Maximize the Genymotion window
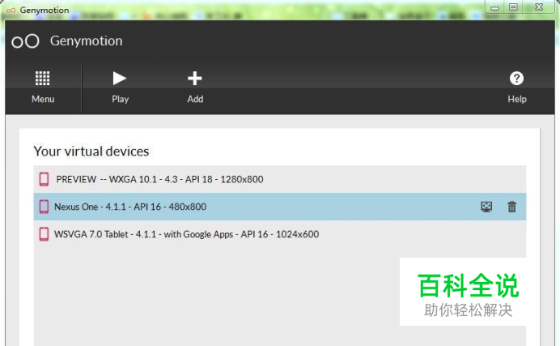Image resolution: width=560 pixels, height=346 pixels. point(513,7)
